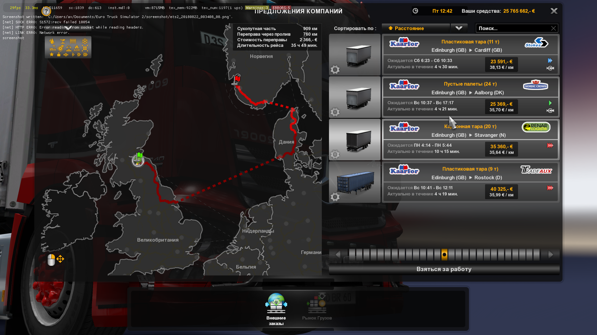Click the ADR hazardous cargo legend icon

pos(77,48)
